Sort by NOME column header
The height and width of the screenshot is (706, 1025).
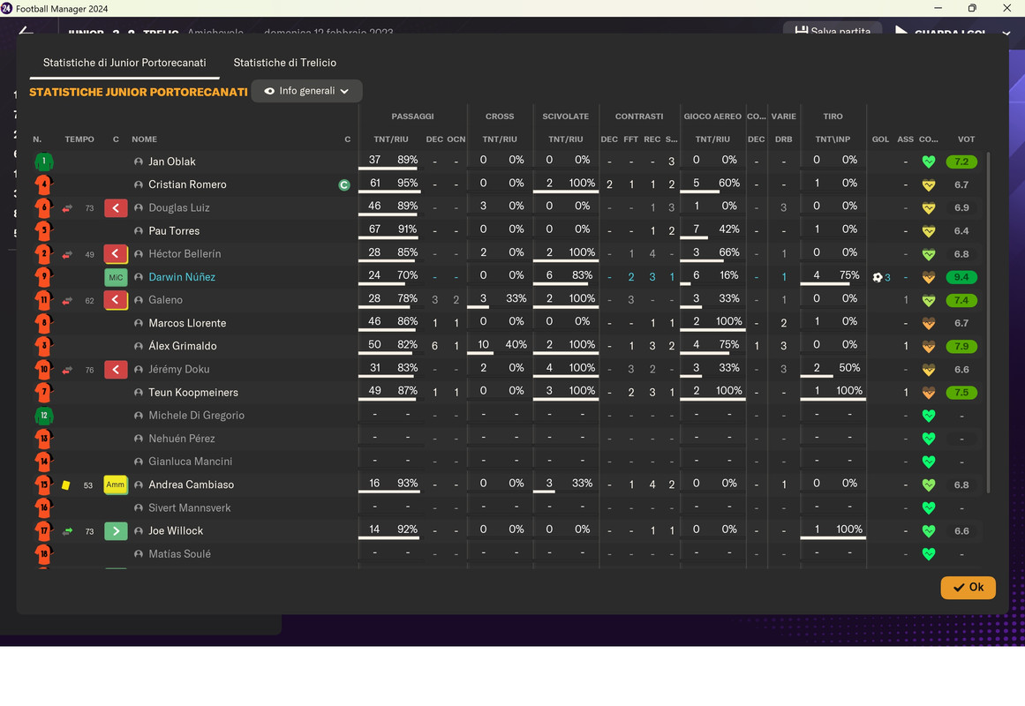(x=144, y=139)
